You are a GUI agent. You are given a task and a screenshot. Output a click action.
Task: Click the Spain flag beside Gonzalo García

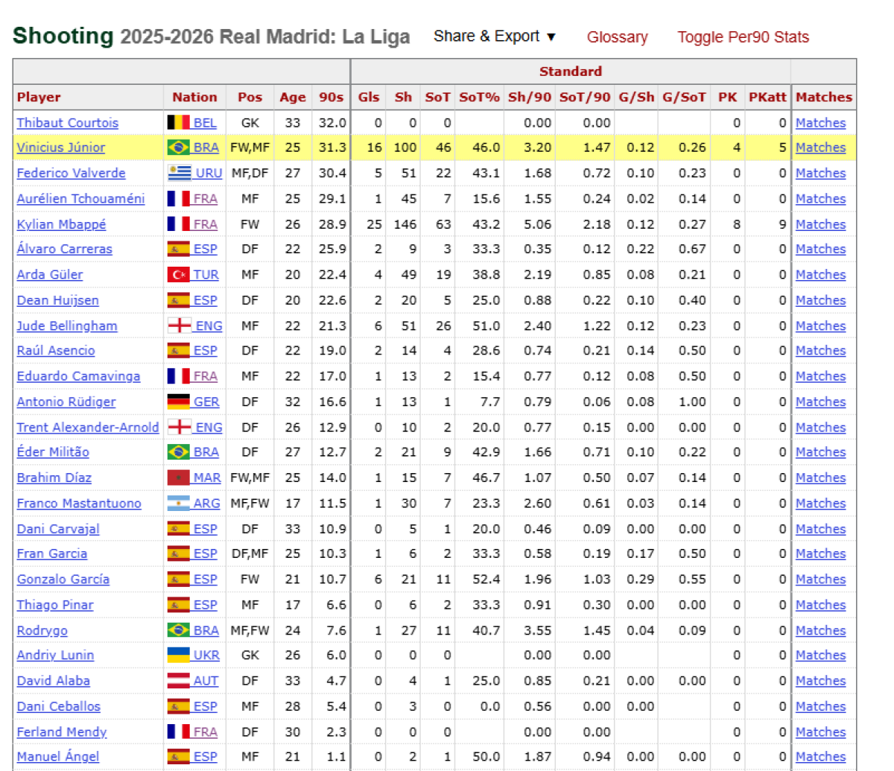[x=179, y=579]
